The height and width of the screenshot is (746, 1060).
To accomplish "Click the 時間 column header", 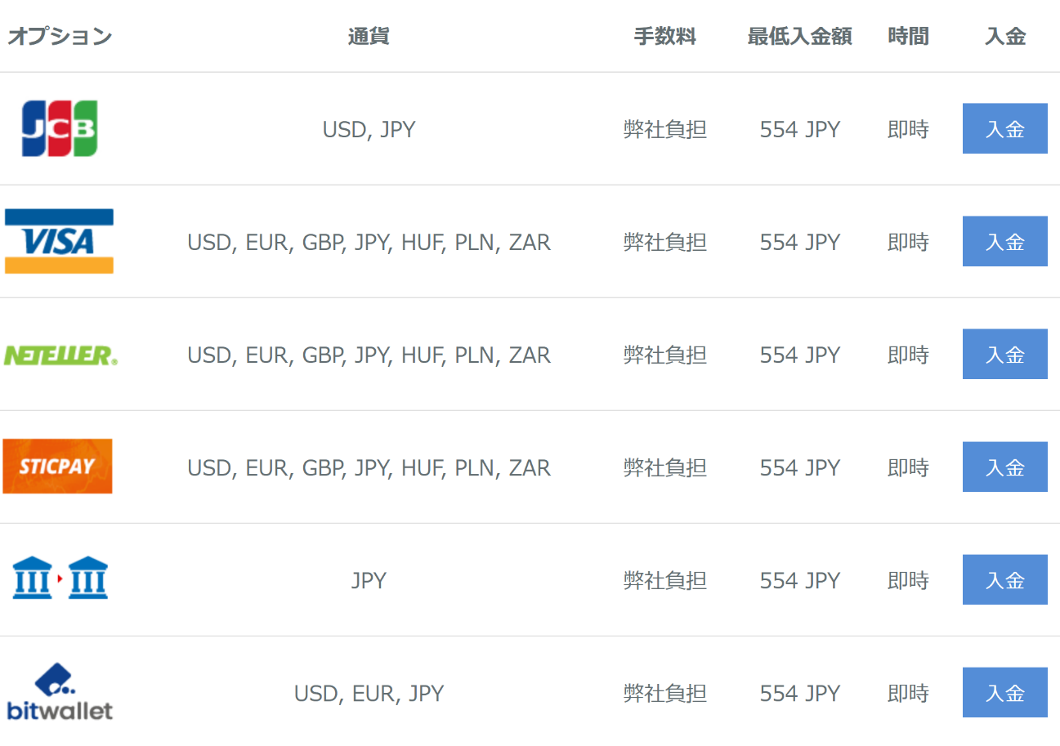I will 908,36.
